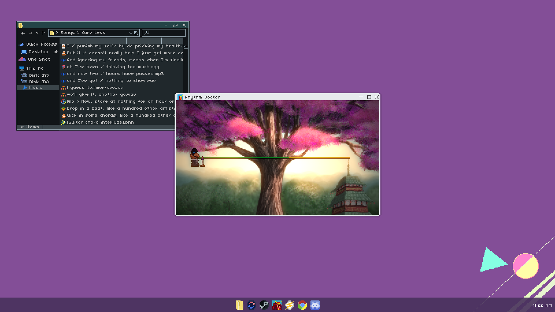Image resolution: width=555 pixels, height=312 pixels.
Task: Open Quick Access in sidebar
Action: [38, 44]
